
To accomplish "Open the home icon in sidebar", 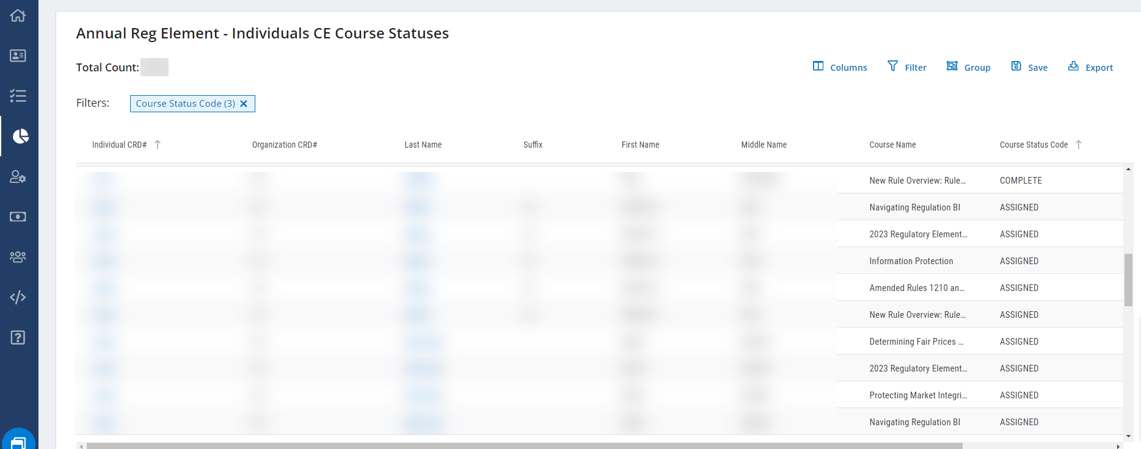I will [18, 16].
